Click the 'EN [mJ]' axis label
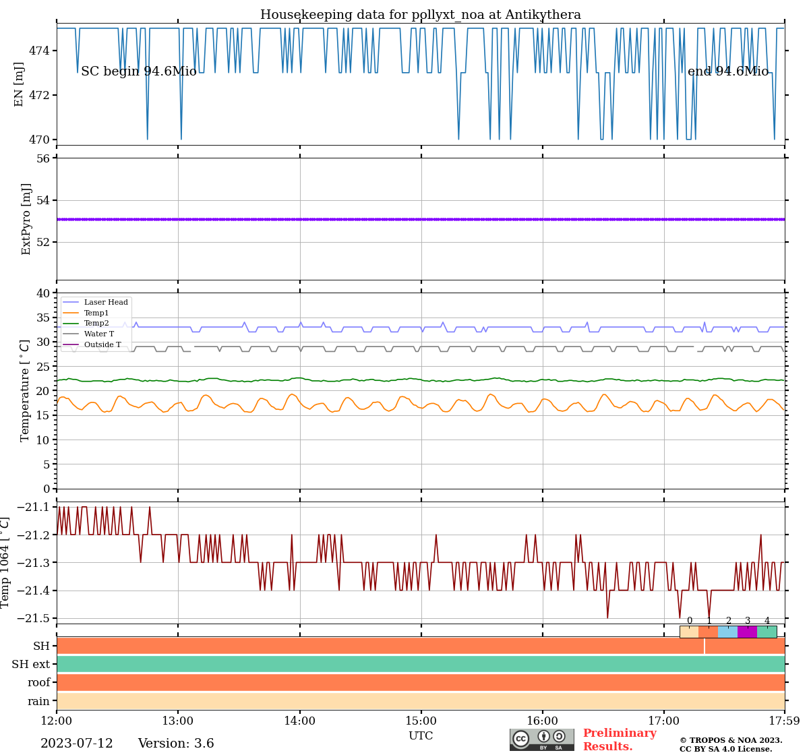Image resolution: width=809 pixels, height=755 pixels. [19, 84]
